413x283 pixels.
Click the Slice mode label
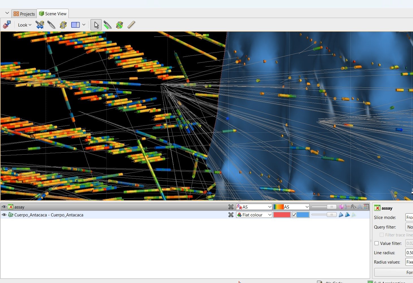(385, 217)
